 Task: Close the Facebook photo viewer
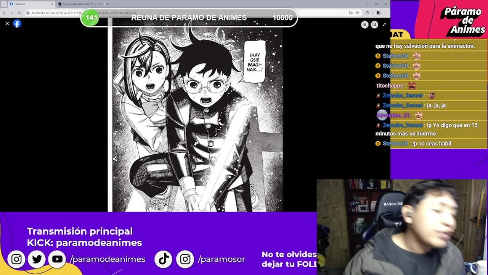7,23
